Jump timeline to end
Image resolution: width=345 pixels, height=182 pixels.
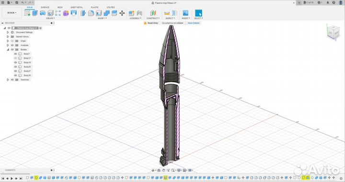(x=21, y=178)
